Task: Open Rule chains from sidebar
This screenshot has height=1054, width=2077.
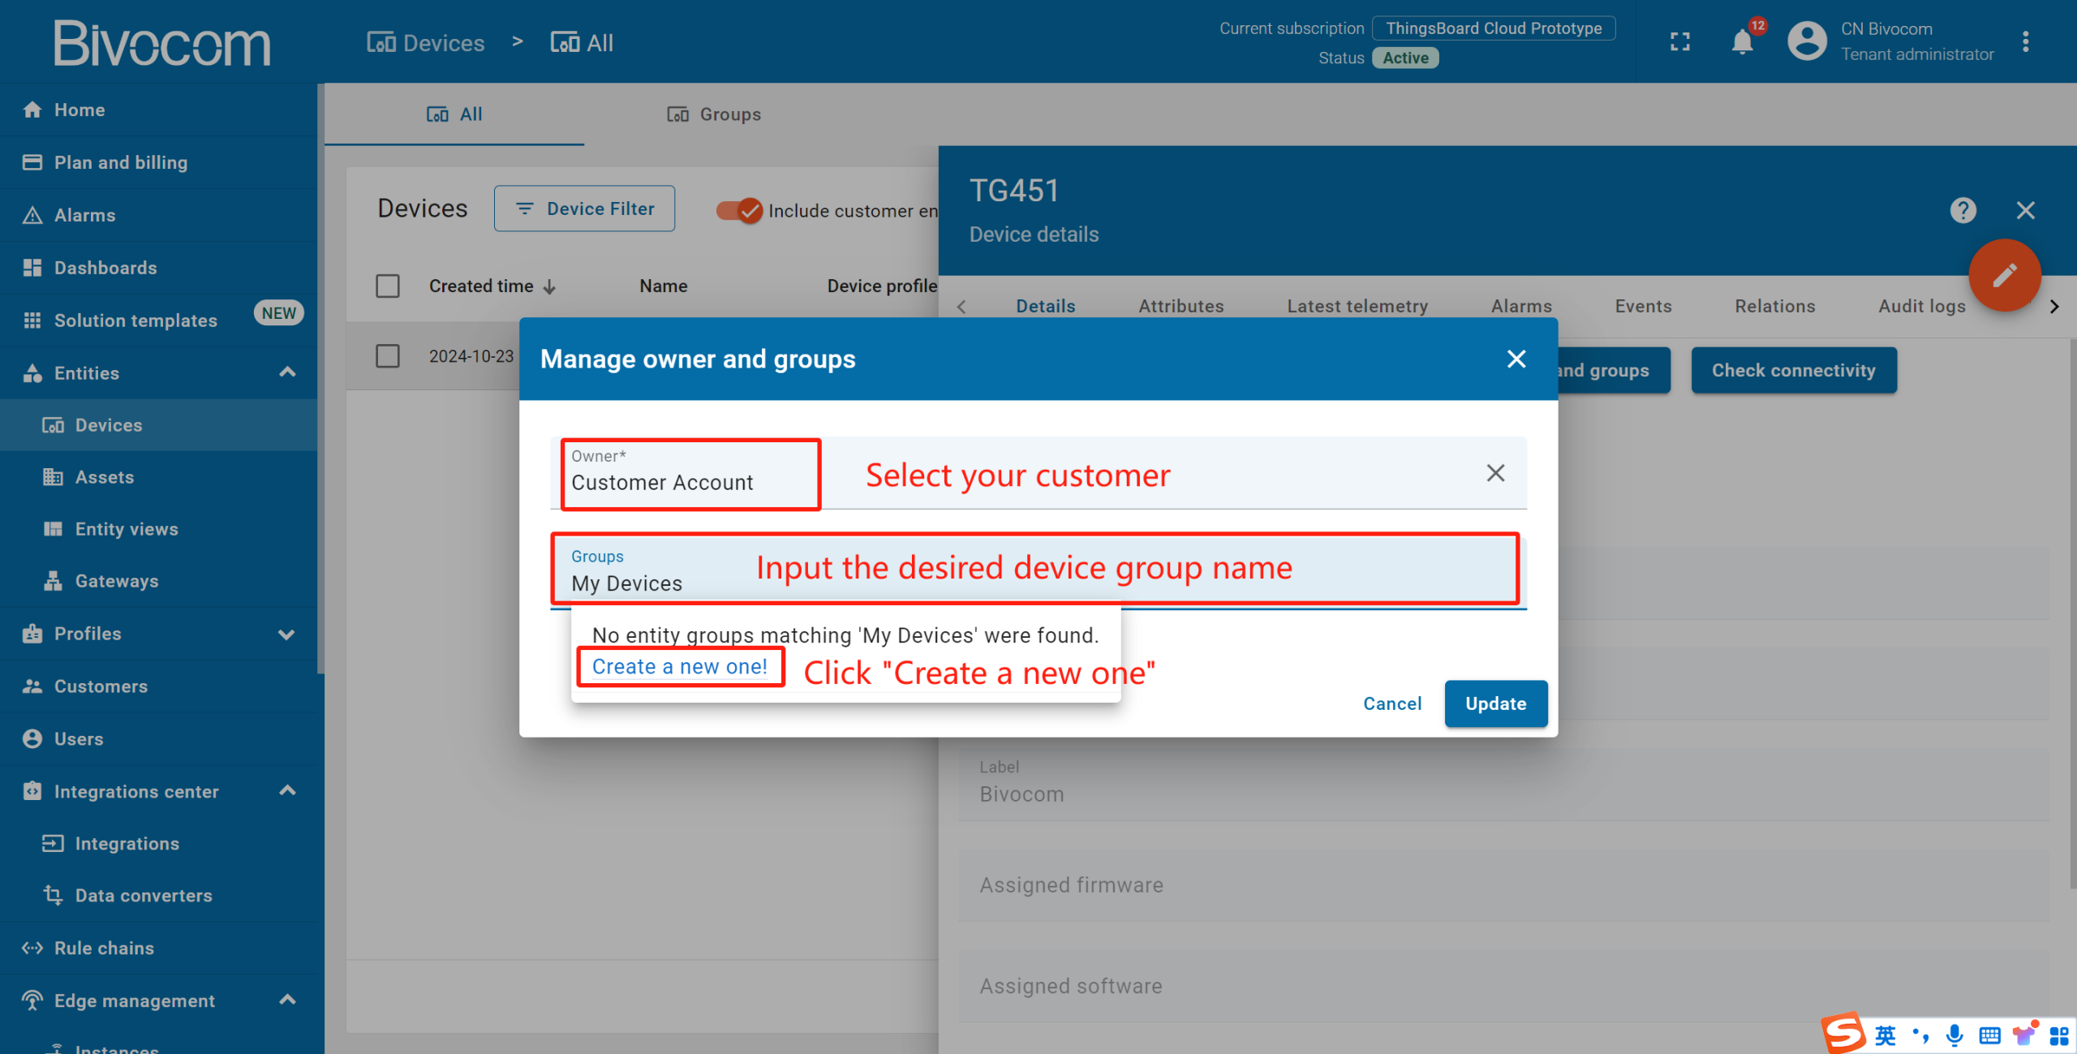Action: click(x=104, y=948)
